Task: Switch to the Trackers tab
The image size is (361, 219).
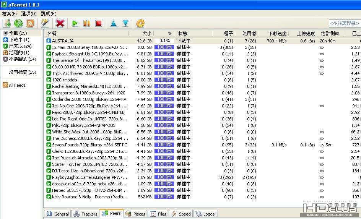Action: tap(85, 214)
